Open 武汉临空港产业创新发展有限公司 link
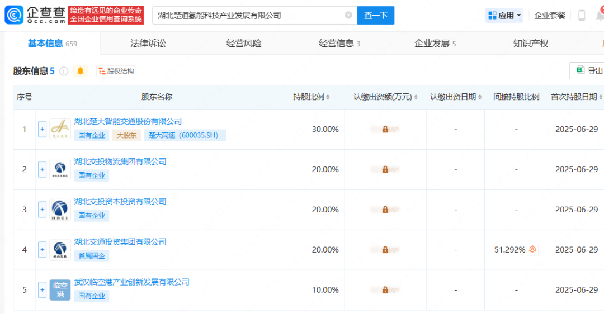 132,282
